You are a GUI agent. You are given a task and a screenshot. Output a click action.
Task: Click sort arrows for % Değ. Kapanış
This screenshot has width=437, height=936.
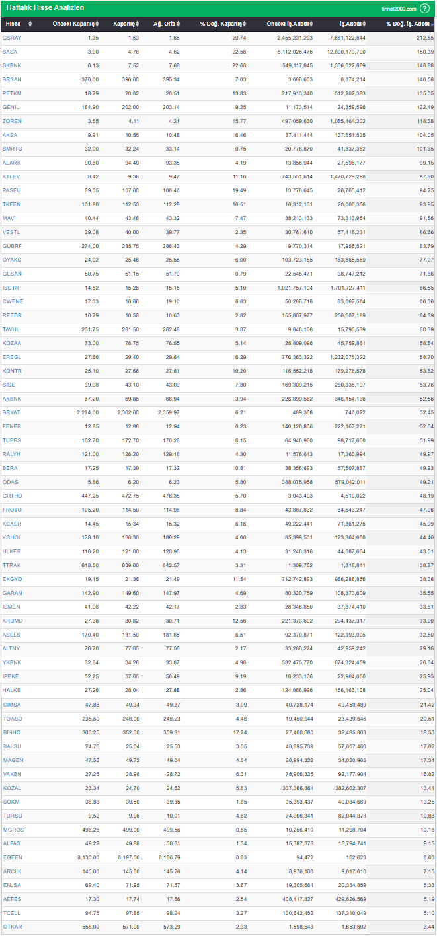244,24
